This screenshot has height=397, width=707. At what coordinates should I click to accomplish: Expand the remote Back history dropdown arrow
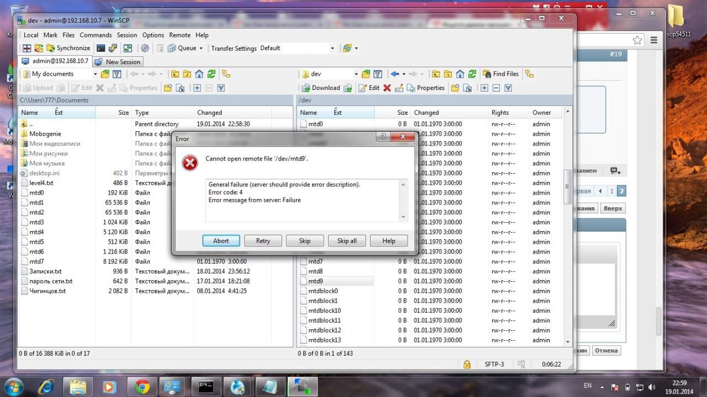(x=404, y=74)
